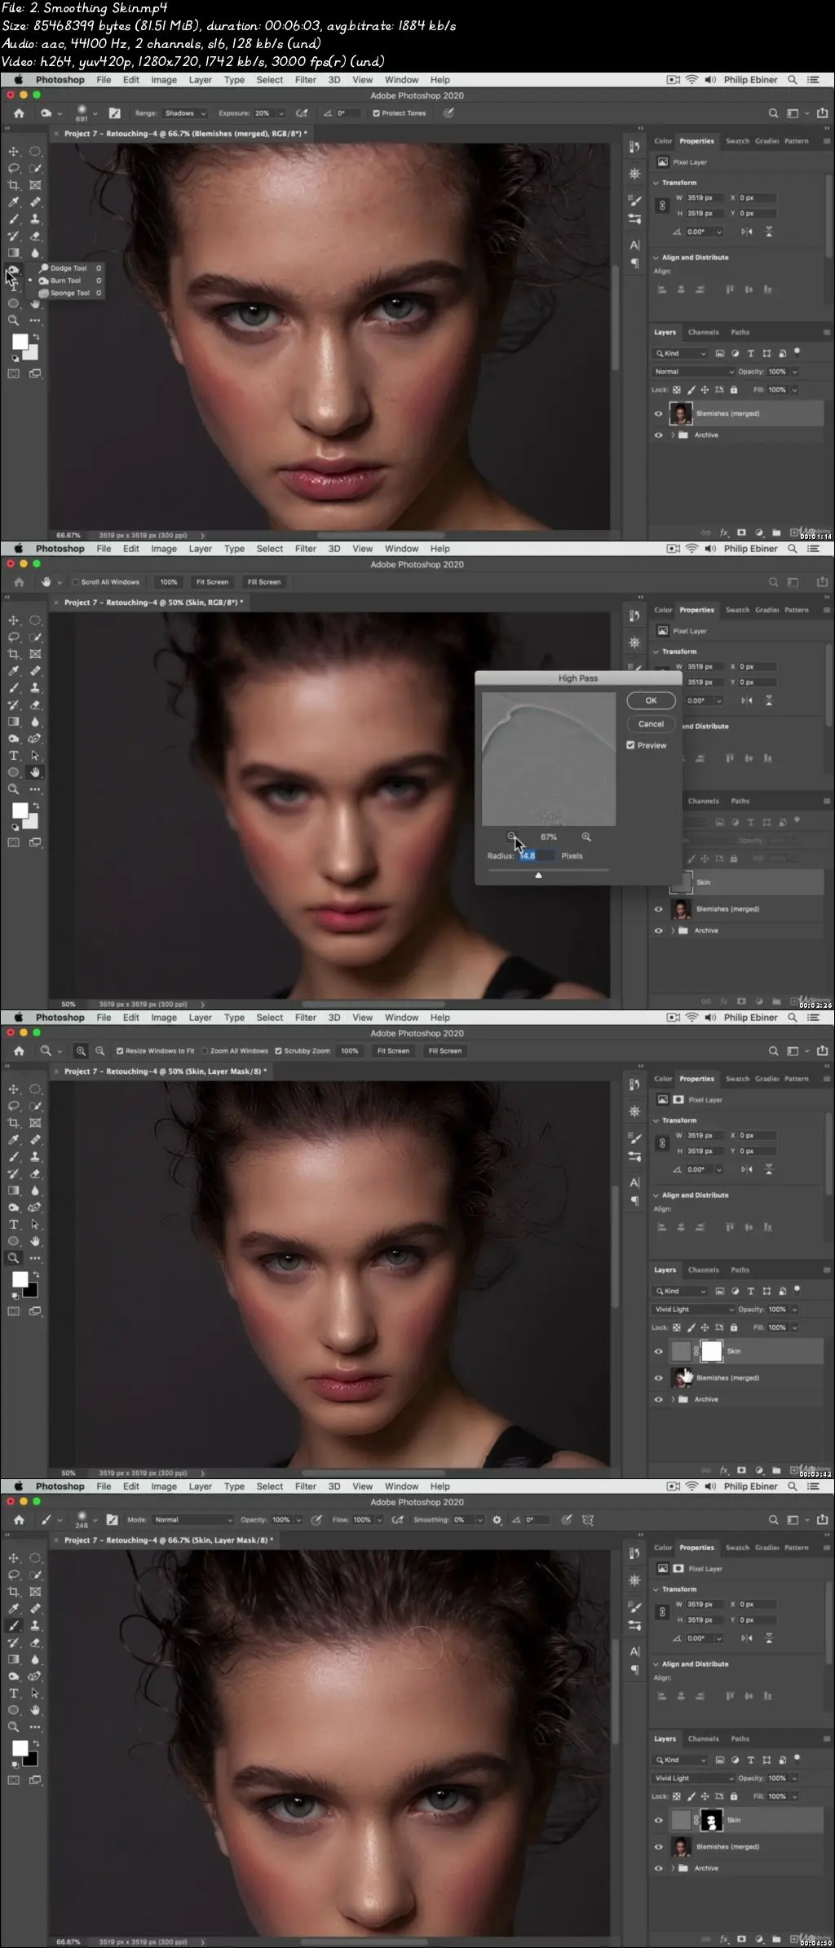Open Image menu in the 00:01:14 frame
835x1948 pixels.
tap(164, 80)
